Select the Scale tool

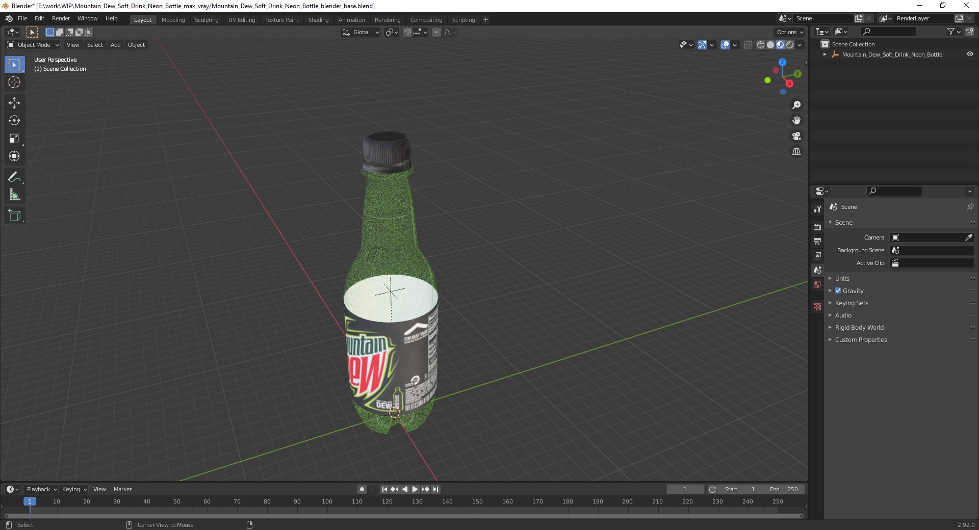(x=14, y=138)
